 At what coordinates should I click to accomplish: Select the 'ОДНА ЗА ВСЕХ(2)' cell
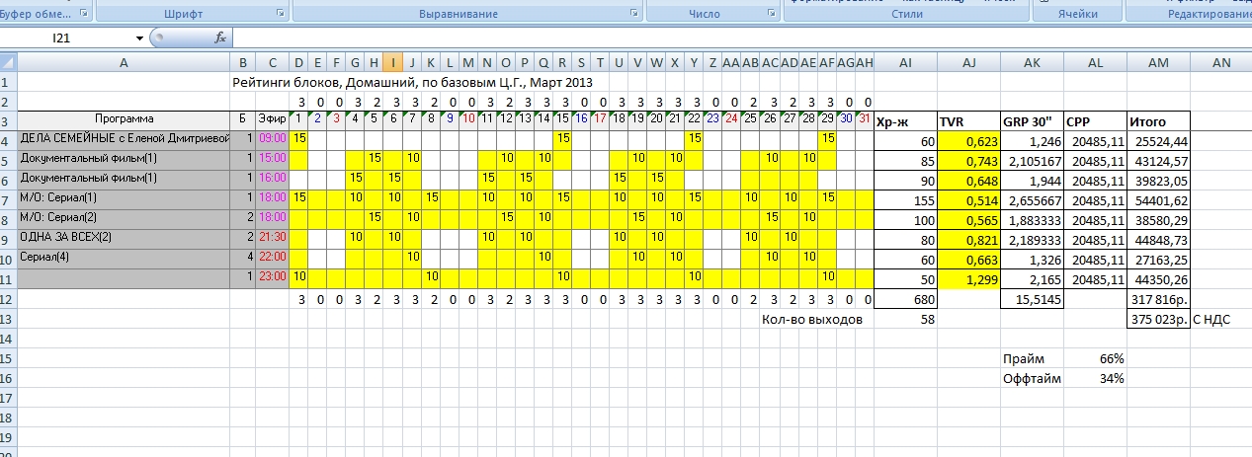tap(124, 237)
